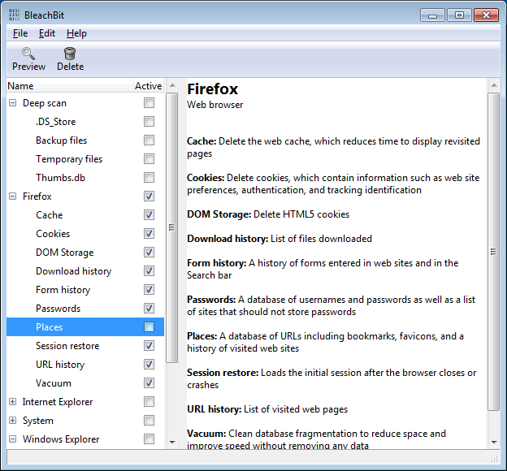Viewport: 507px width, 471px height.
Task: Toggle the Passwords checkbox off
Action: pos(149,309)
